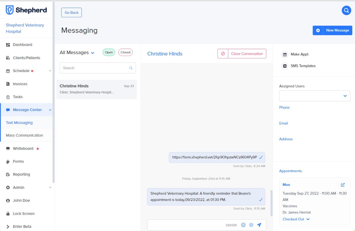Image resolution: width=355 pixels, height=231 pixels.
Task: Click the John Doe user avatar icon
Action: coord(8,200)
